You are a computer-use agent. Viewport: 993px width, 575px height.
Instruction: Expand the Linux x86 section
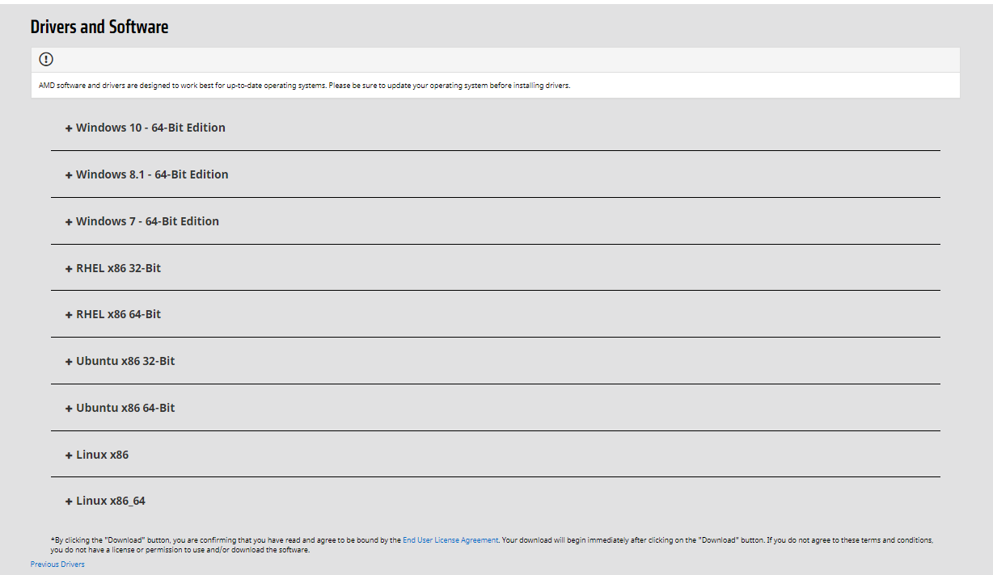pos(97,455)
